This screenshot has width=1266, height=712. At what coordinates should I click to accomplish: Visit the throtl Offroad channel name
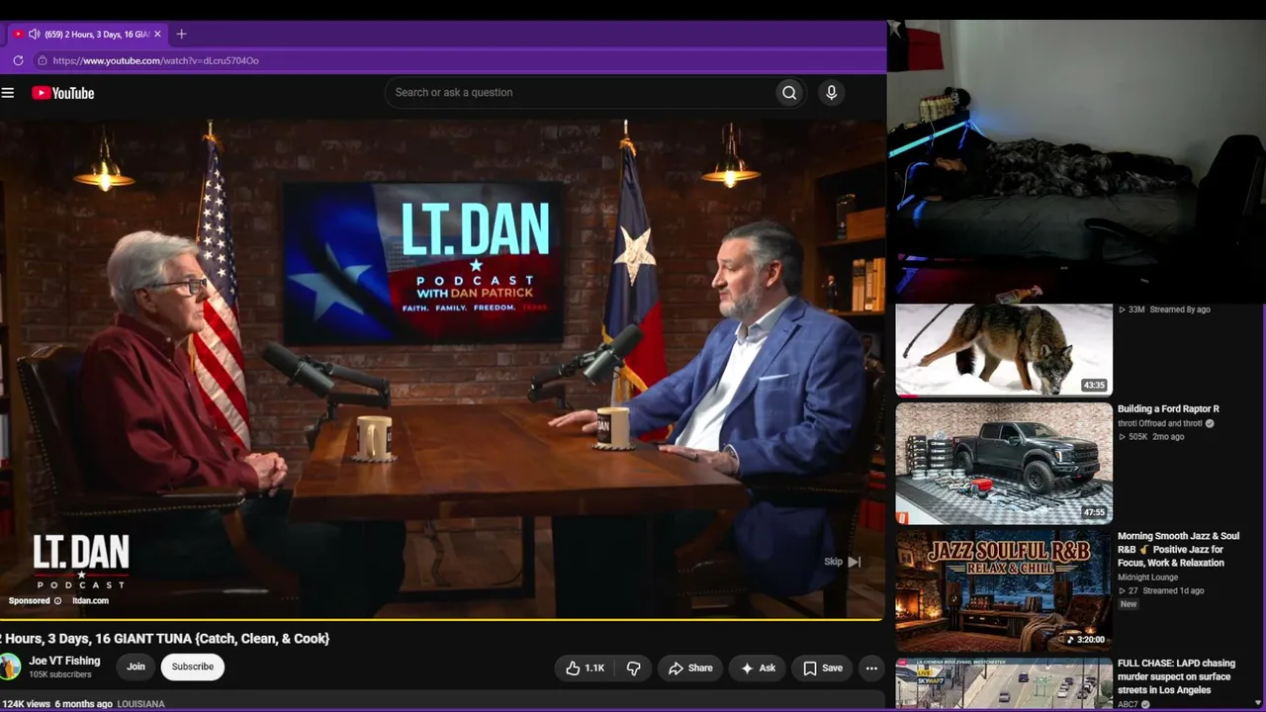(x=1160, y=423)
